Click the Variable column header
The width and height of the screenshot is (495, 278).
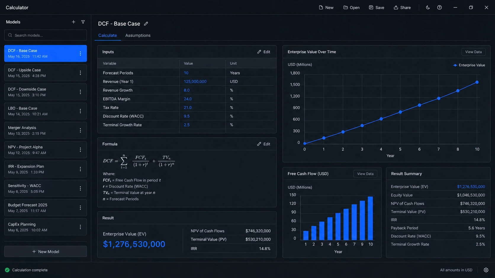110,63
